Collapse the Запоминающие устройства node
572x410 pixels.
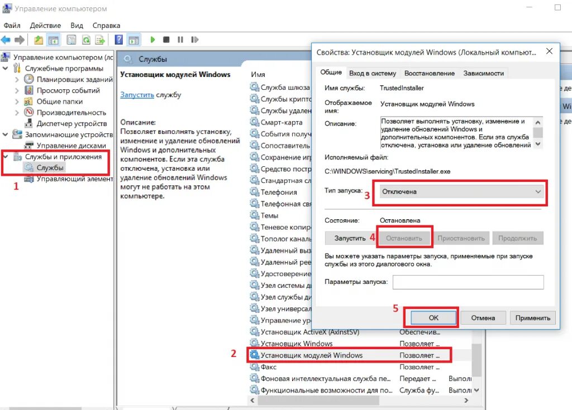pos(6,134)
